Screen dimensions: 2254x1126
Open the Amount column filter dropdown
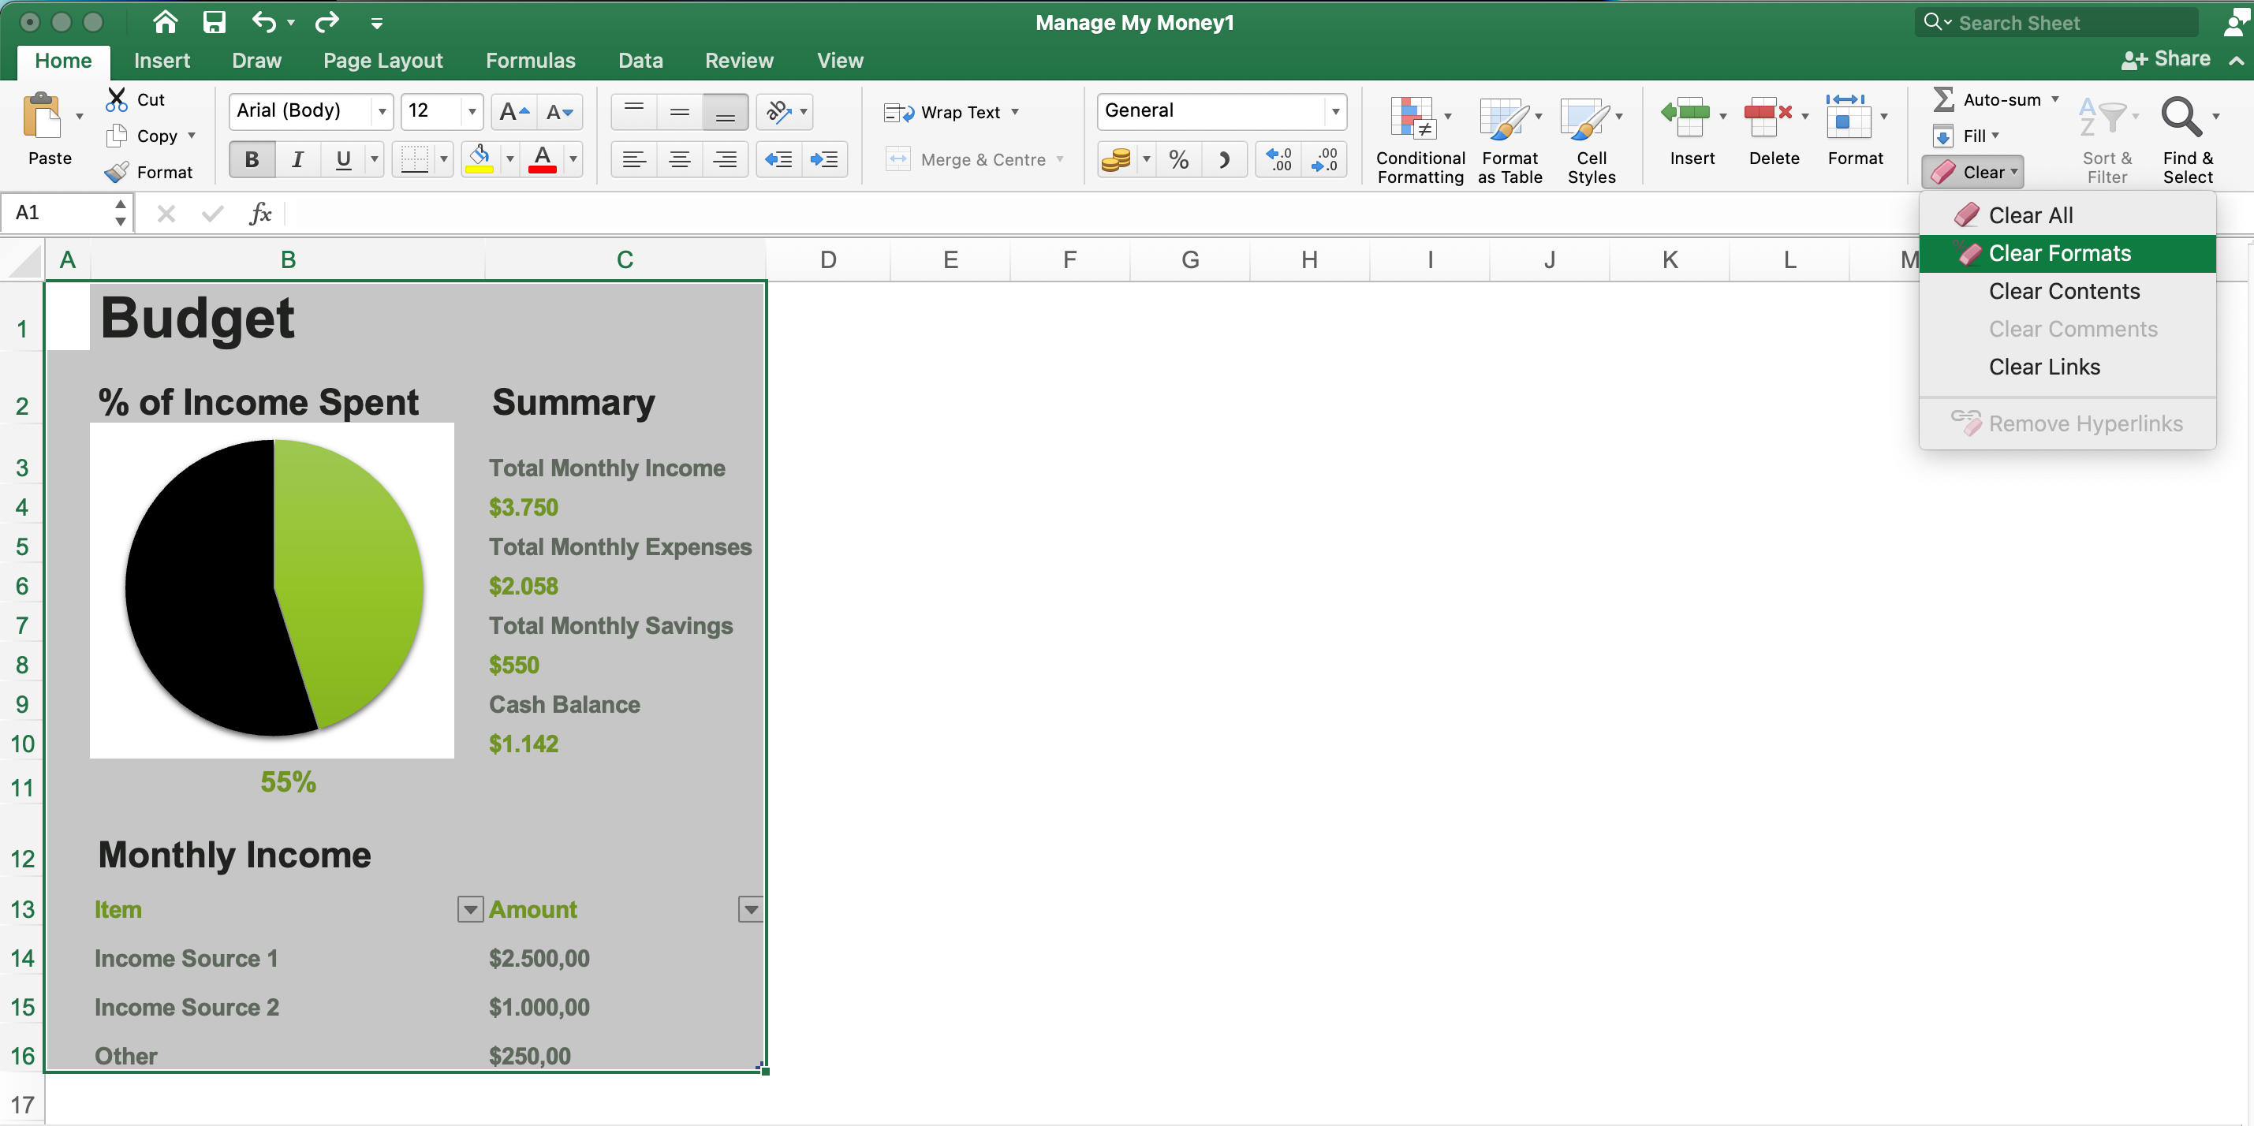[x=751, y=909]
